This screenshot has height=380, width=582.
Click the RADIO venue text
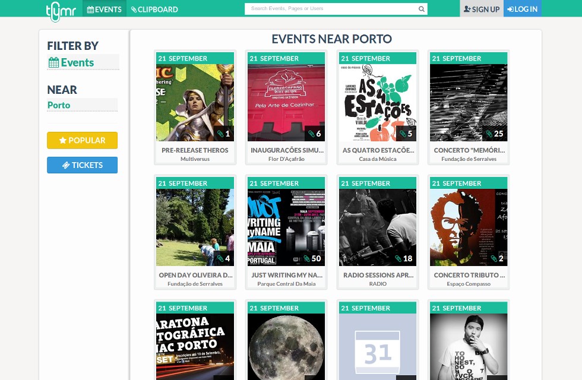click(x=378, y=284)
